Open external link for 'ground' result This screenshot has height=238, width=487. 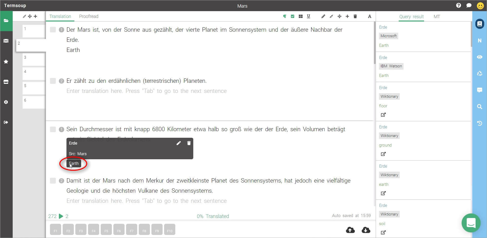pyautogui.click(x=383, y=154)
